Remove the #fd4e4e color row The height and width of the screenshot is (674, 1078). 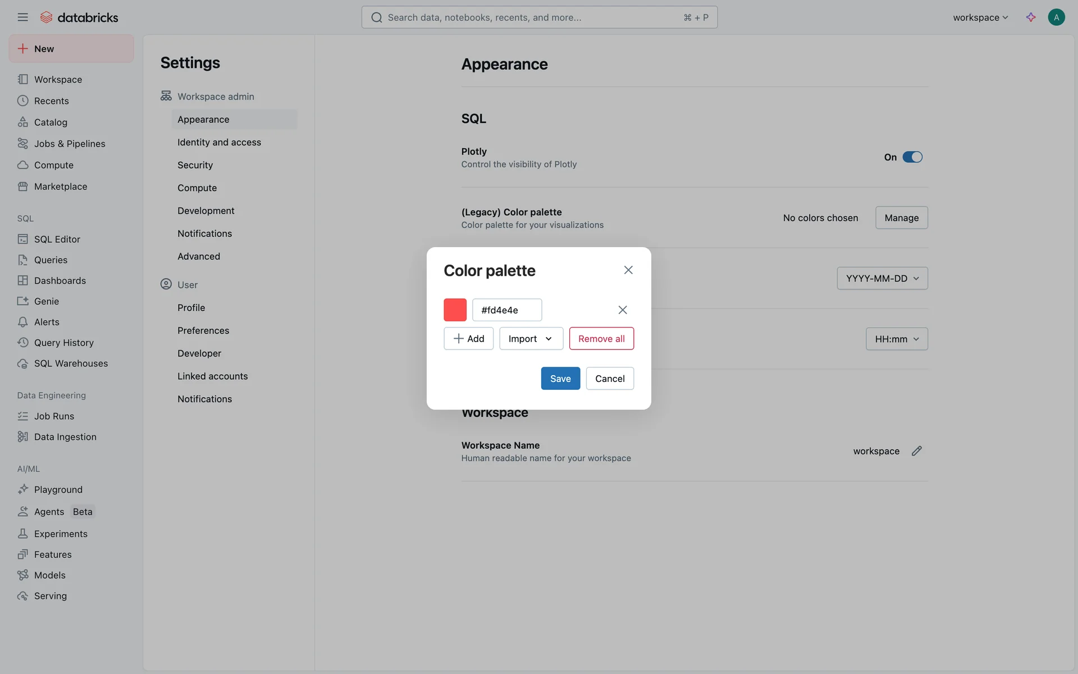[622, 310]
